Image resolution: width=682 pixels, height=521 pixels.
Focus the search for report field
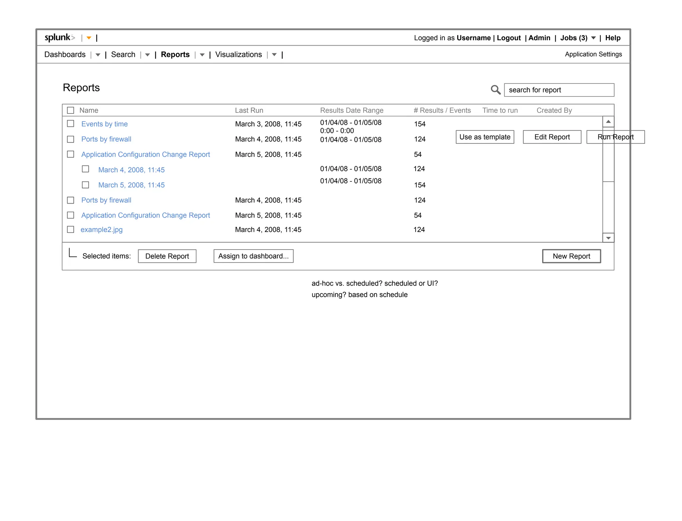click(x=559, y=90)
